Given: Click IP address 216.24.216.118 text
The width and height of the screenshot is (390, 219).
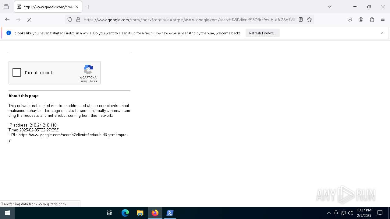Looking at the screenshot, I should point(33,125).
